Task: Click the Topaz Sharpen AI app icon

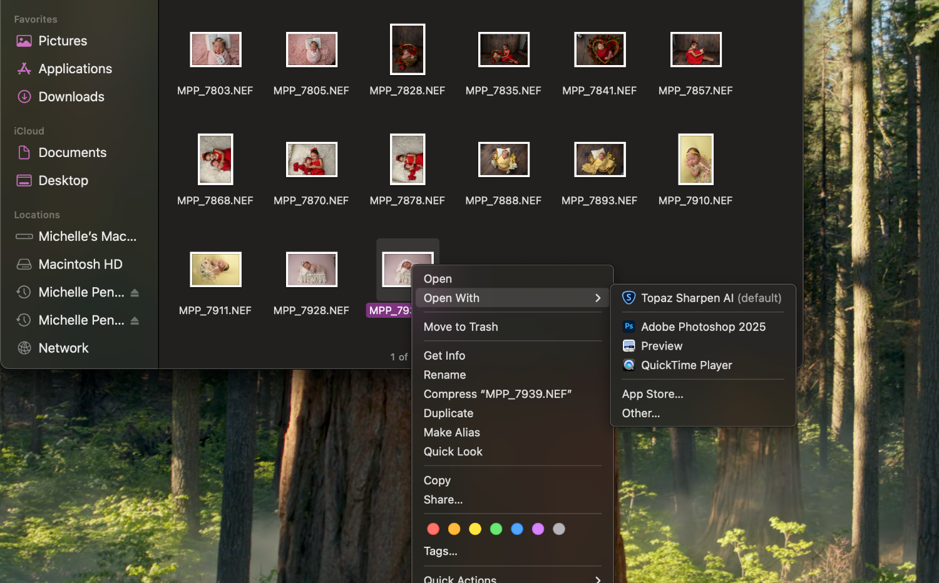Action: (629, 298)
